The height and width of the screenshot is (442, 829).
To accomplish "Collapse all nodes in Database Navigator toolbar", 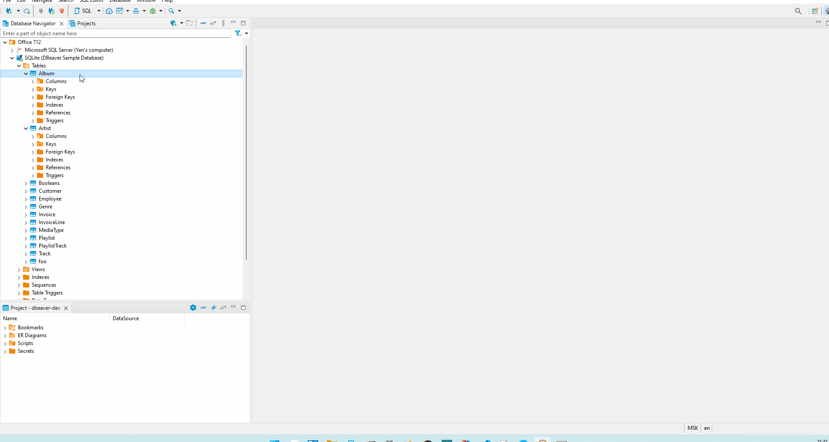I will [203, 23].
